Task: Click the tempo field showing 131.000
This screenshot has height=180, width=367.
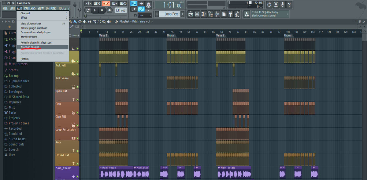Action: pyautogui.click(x=120, y=10)
